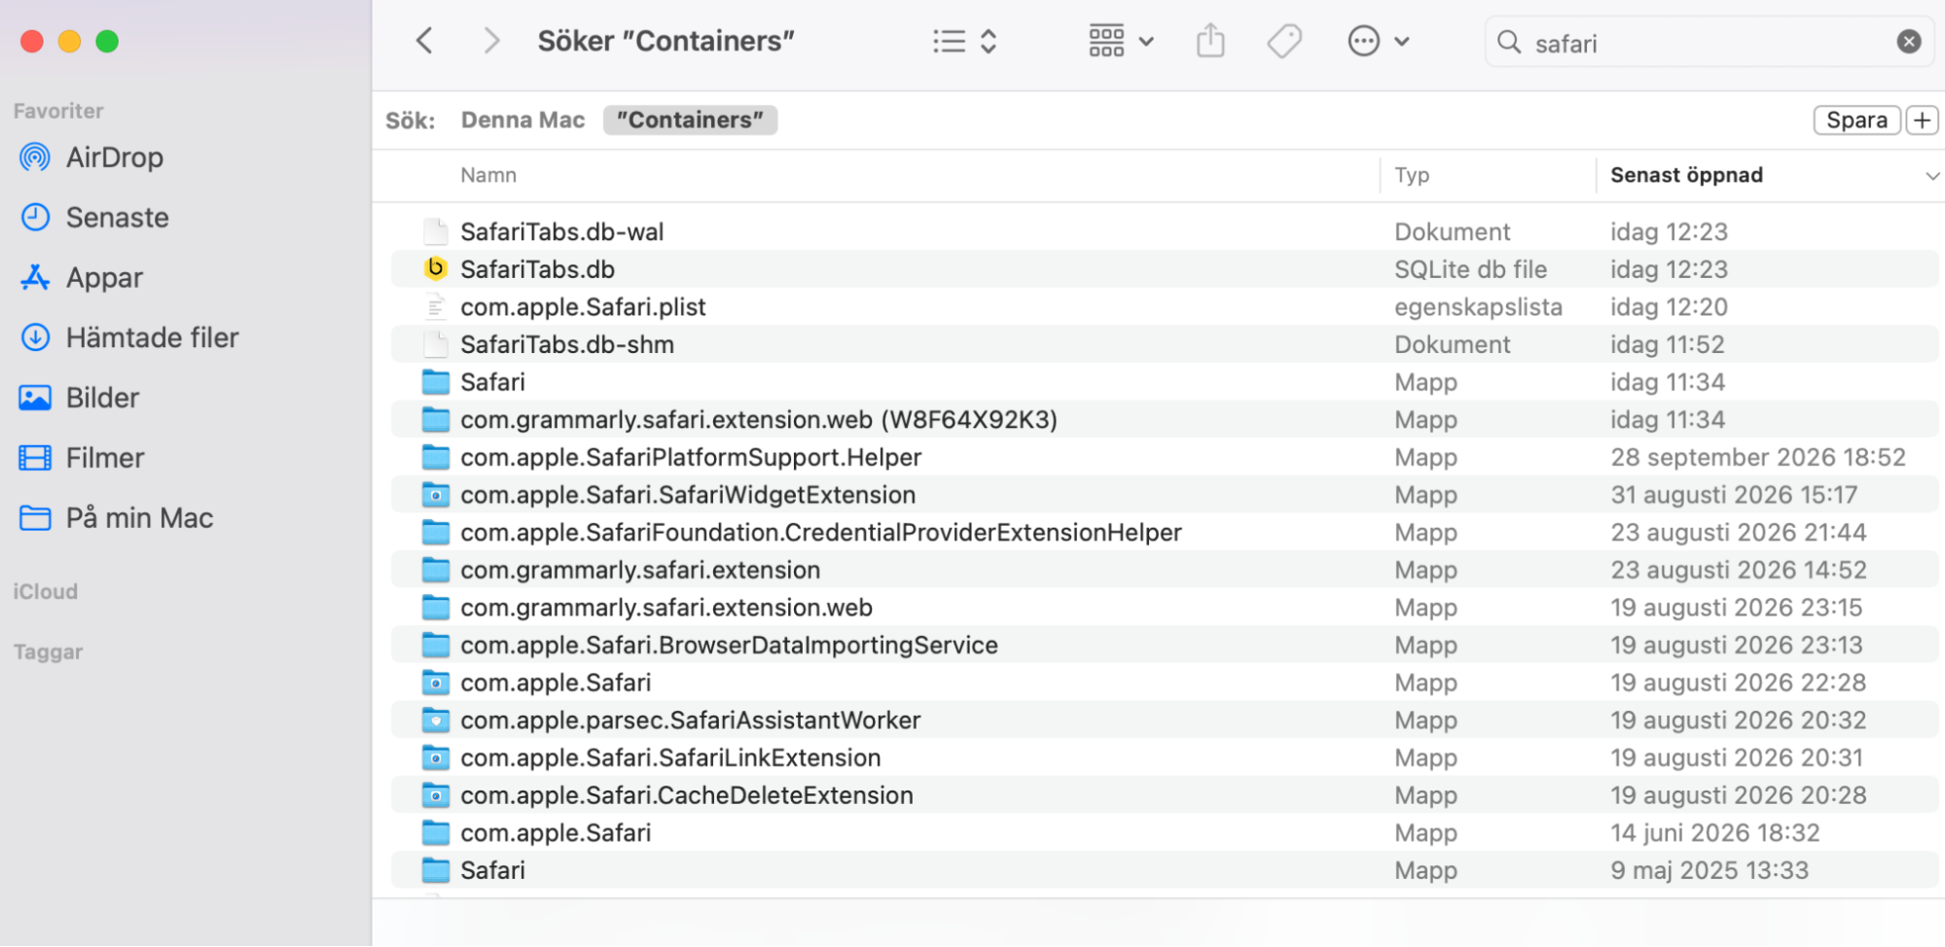Select com.apple.parsec.SafariAssistantWorker folder
Screen dimensions: 1945x947
click(x=691, y=720)
